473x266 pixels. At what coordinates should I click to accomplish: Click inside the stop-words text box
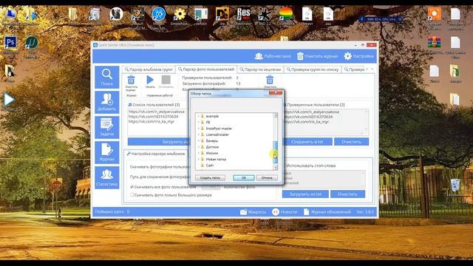324,179
